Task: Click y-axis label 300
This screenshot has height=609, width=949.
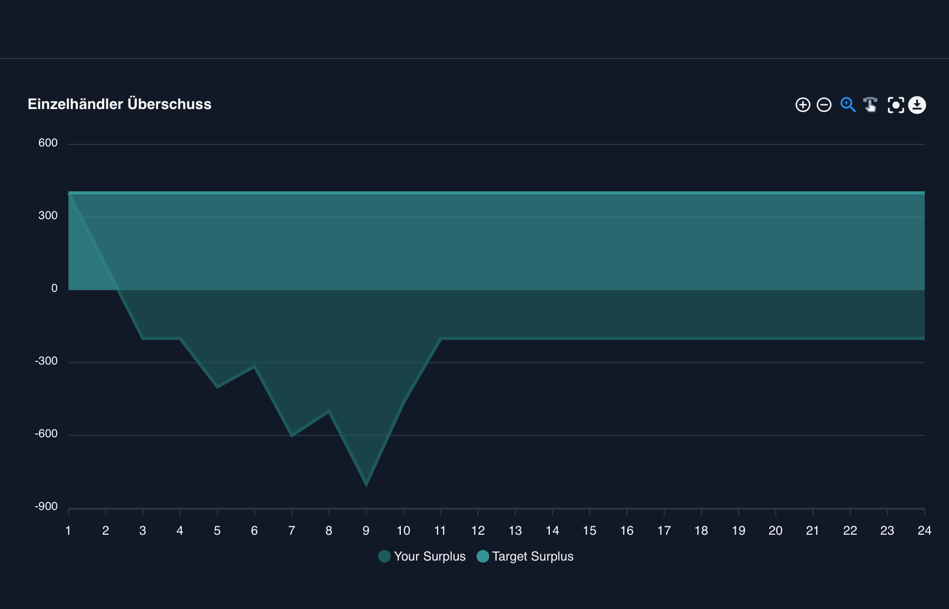Action: [48, 215]
